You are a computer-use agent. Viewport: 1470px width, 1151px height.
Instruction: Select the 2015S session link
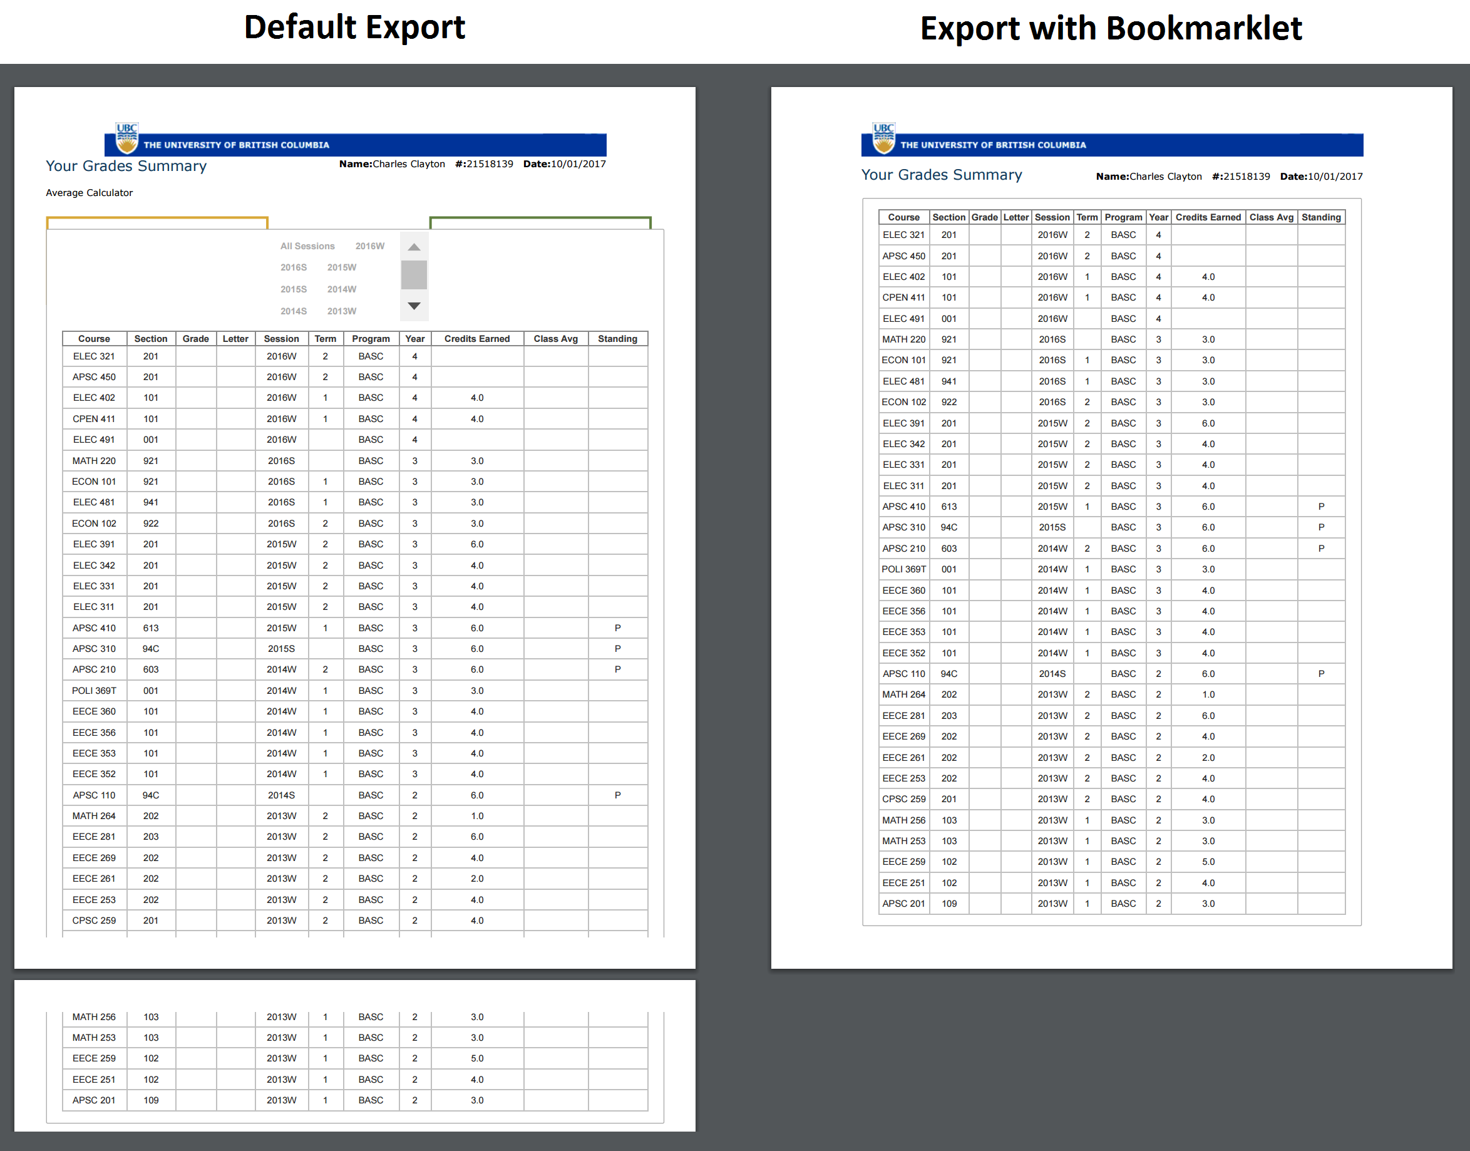point(294,289)
